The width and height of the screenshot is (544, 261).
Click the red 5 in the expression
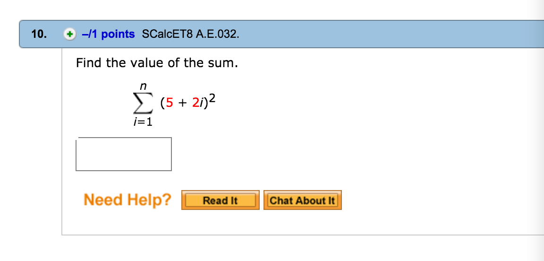(x=169, y=103)
